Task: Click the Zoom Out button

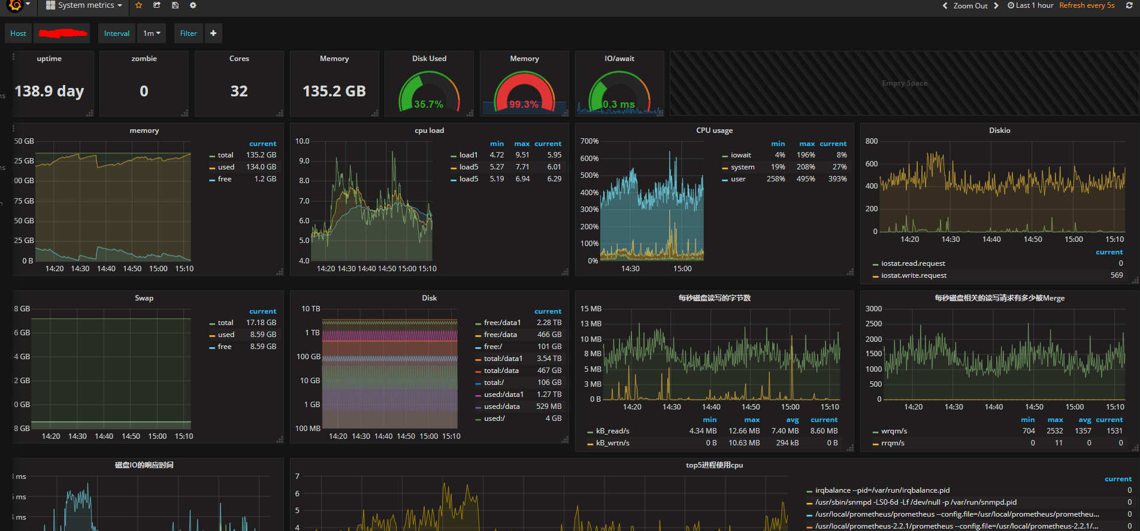Action: [x=970, y=5]
